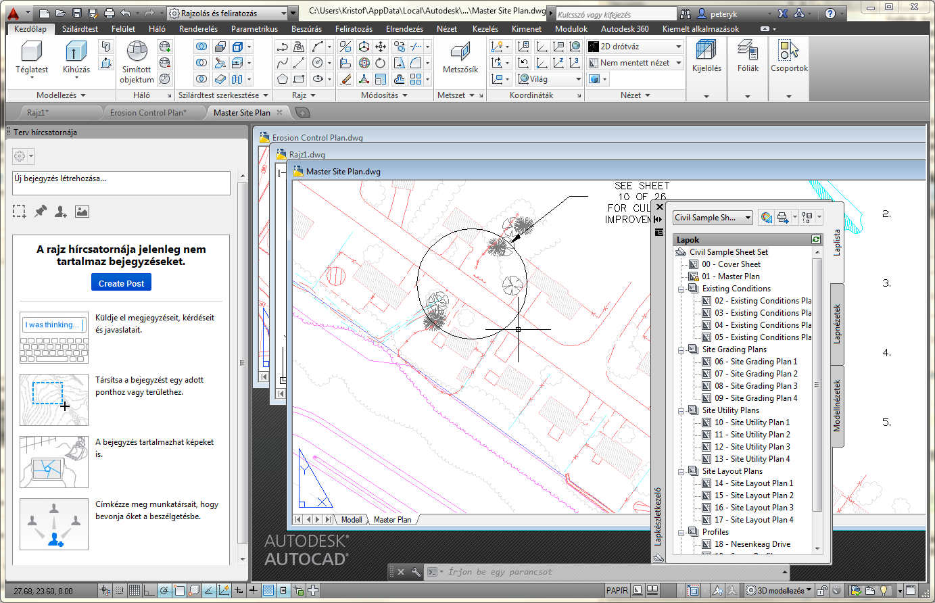Select the polygon draw tool
Screen dimensions: 935x603
click(283, 79)
